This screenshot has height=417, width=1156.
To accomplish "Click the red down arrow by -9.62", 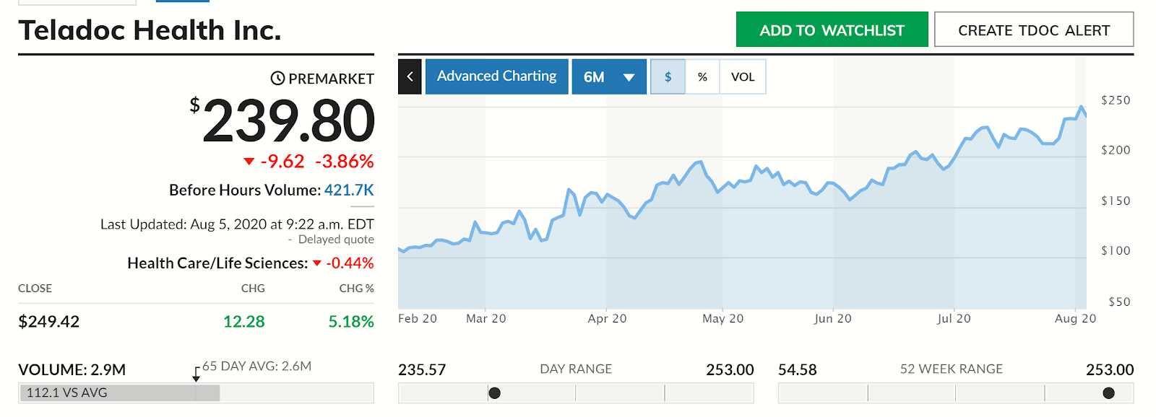I will (249, 162).
